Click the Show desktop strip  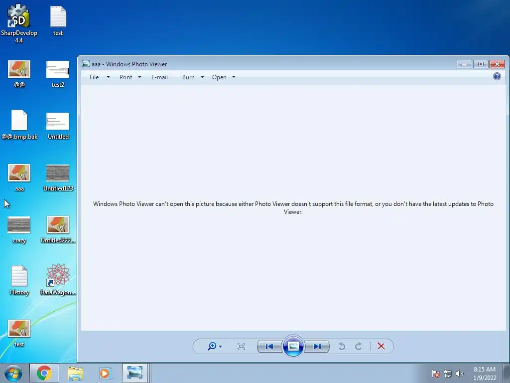point(507,373)
